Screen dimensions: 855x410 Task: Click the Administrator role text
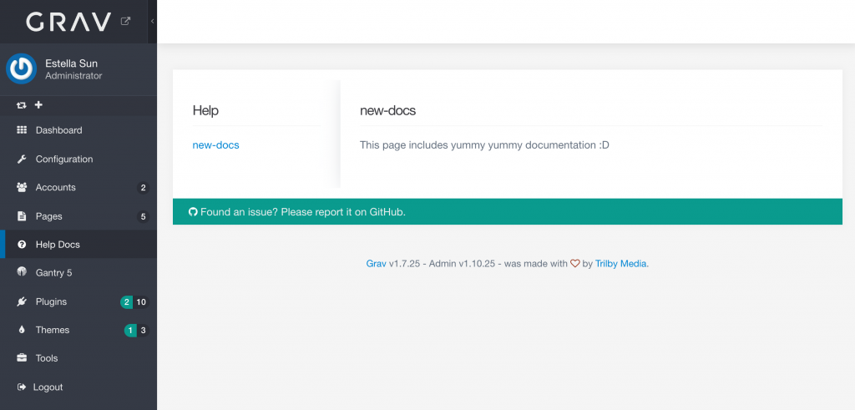point(73,76)
